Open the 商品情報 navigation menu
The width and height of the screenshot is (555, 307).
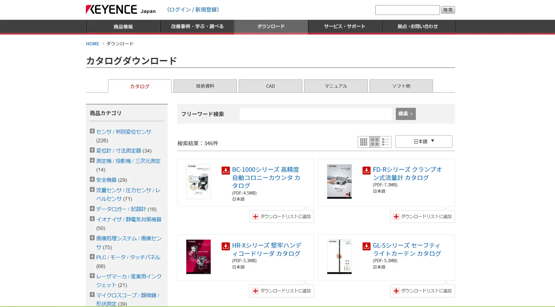click(x=123, y=26)
